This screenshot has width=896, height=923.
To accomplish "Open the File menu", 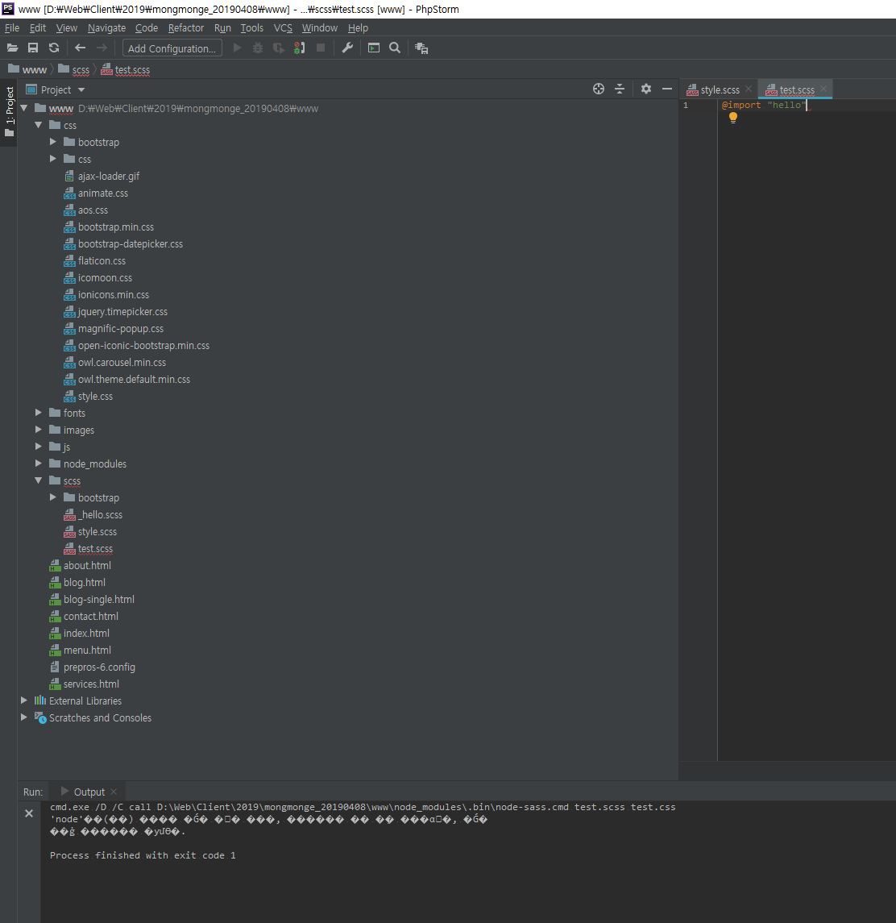I will coord(12,27).
